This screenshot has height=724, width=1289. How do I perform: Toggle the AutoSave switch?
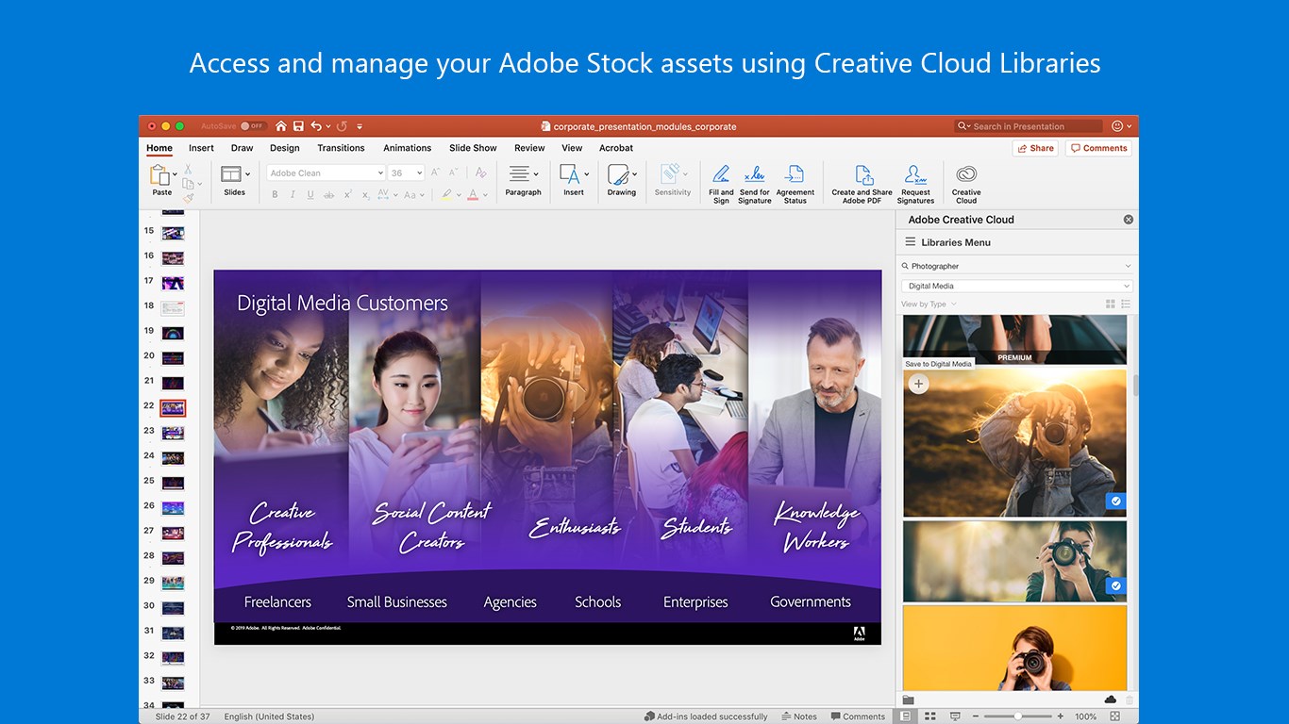click(x=252, y=125)
